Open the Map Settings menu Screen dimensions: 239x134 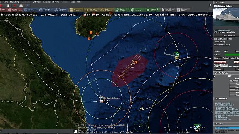[15, 2]
